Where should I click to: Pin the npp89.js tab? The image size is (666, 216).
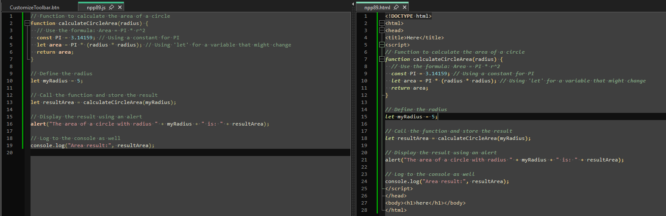coord(111,7)
